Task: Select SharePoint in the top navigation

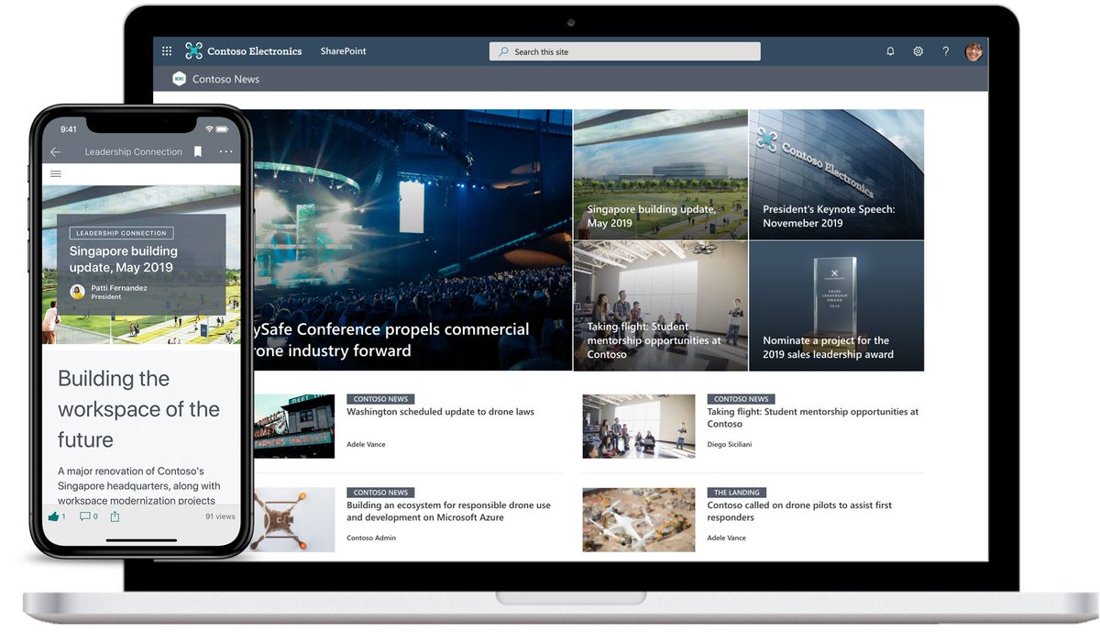Action: tap(343, 50)
